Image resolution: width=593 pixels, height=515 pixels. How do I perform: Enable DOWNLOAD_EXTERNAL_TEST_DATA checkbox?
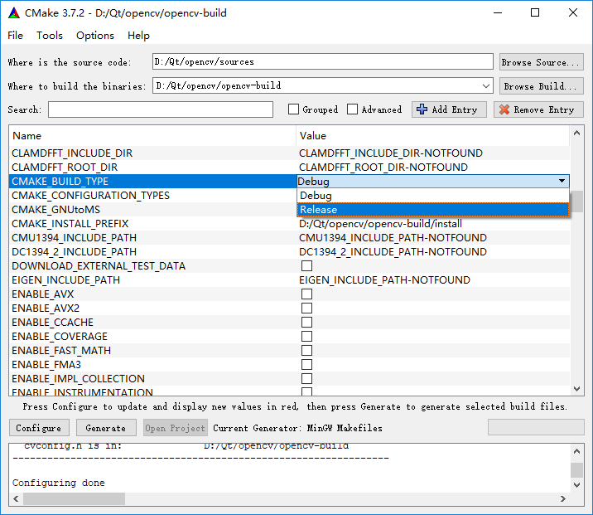pos(306,266)
